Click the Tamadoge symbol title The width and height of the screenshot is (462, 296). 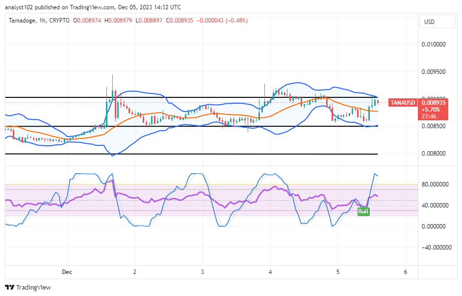[23, 21]
